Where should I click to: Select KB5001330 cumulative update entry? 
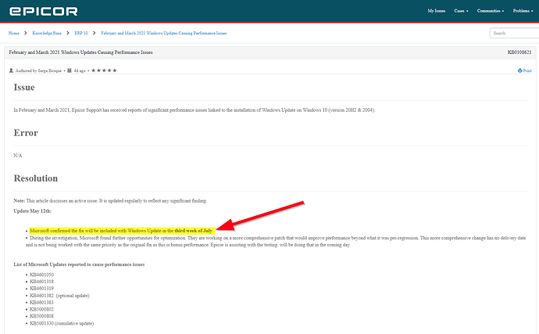[62, 323]
